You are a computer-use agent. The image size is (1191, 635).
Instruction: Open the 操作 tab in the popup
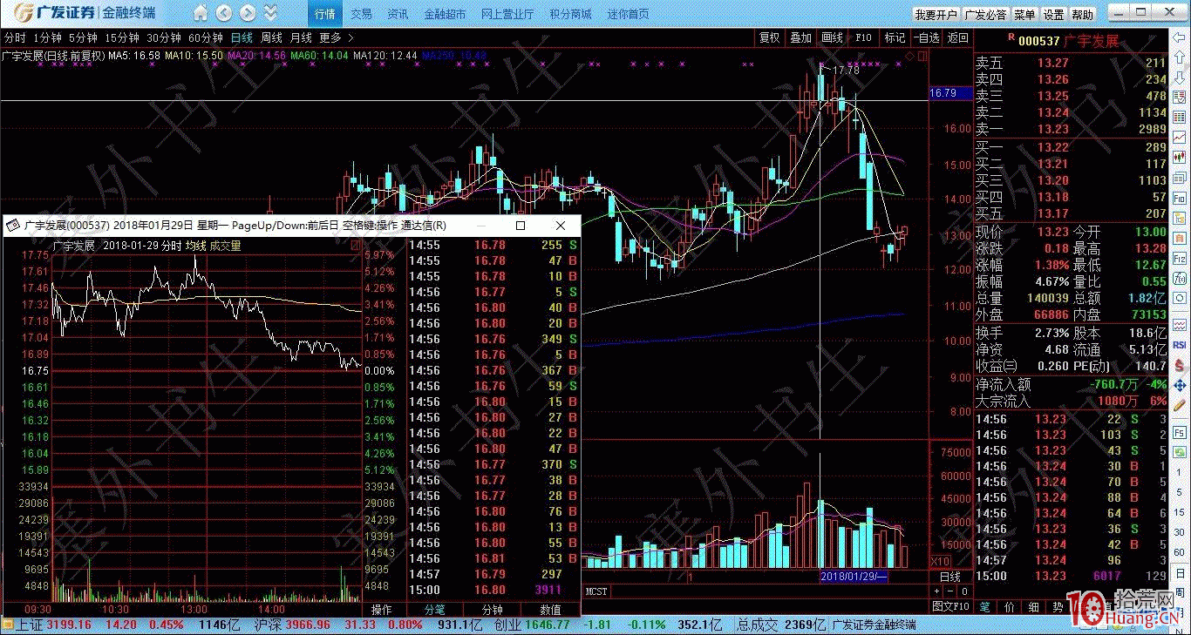[x=382, y=610]
